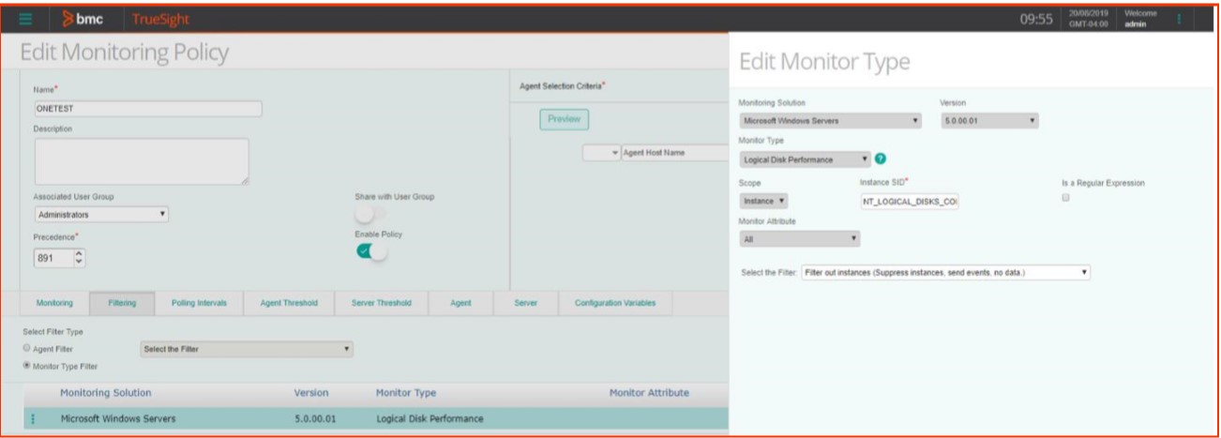Click the Description text area
The image size is (1221, 438).
[142, 161]
